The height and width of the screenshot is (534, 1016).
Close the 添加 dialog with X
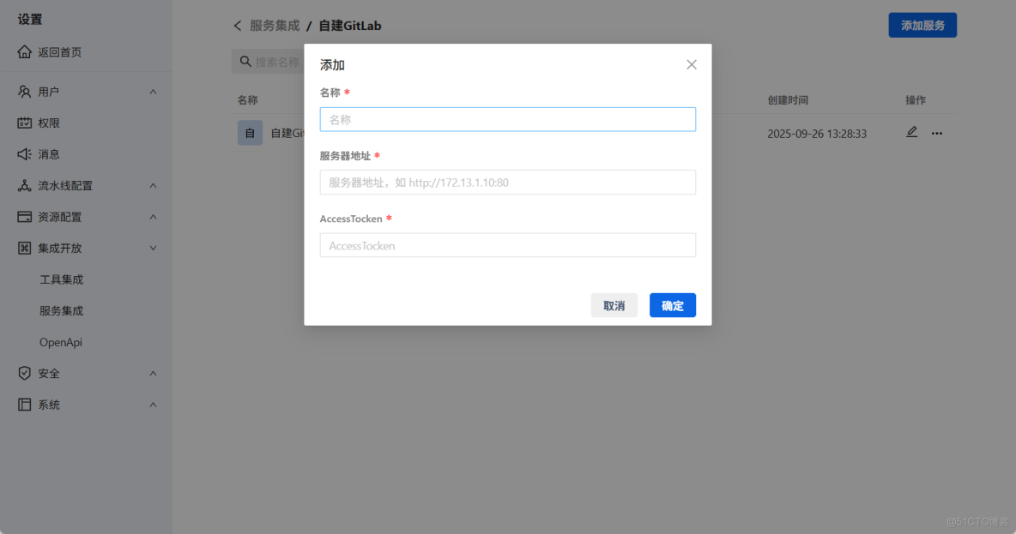pyautogui.click(x=691, y=63)
